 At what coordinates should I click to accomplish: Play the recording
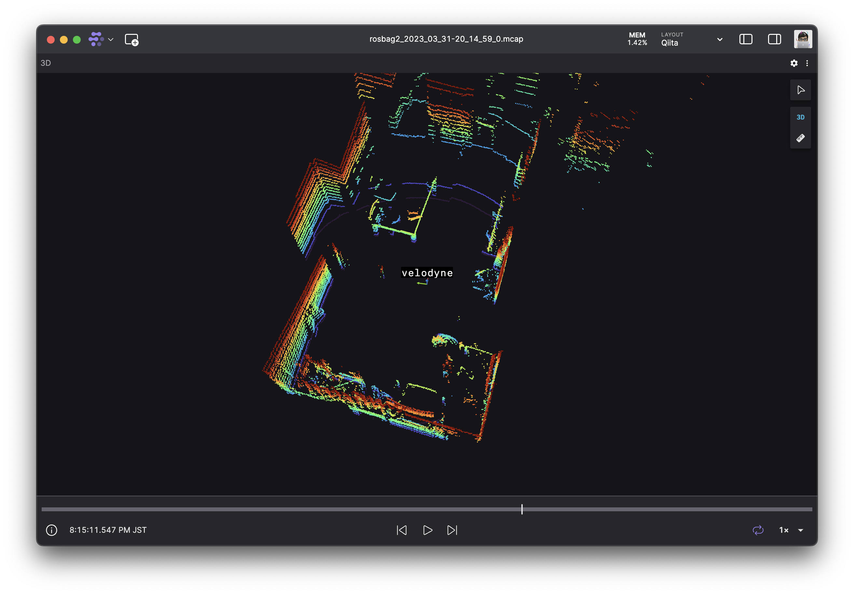427,530
